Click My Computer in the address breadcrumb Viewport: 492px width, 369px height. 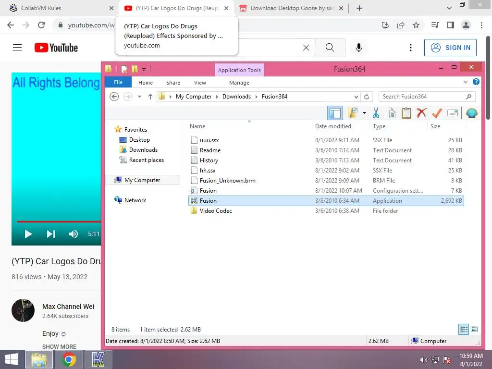pos(194,96)
